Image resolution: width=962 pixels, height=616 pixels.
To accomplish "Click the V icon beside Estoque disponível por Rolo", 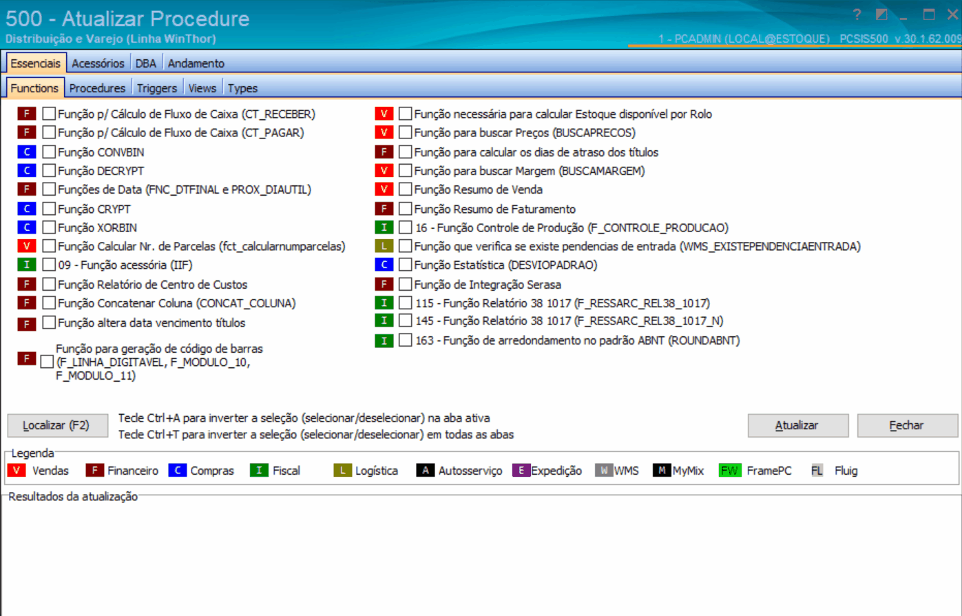I will [384, 114].
